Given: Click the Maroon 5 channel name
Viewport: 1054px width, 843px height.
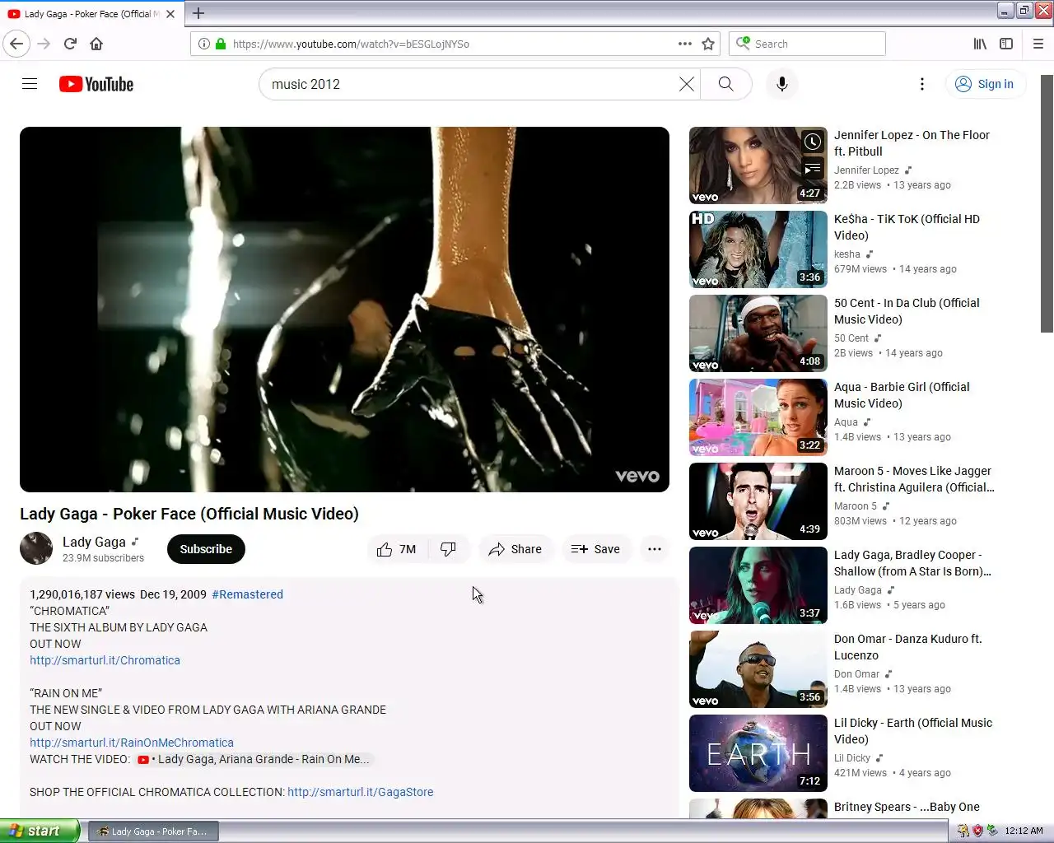Looking at the screenshot, I should [856, 506].
